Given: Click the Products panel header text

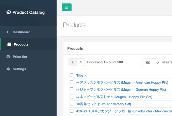Looking at the screenshot, I should coord(75,48).
